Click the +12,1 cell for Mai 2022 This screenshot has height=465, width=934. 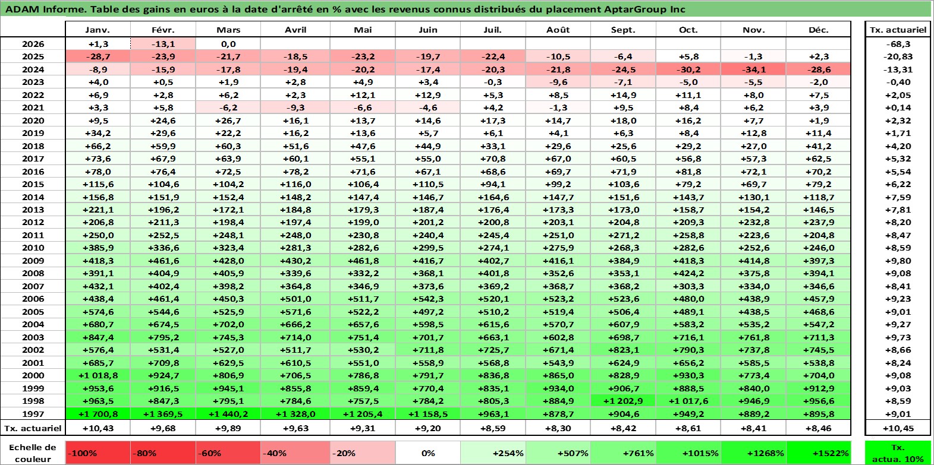(x=363, y=95)
